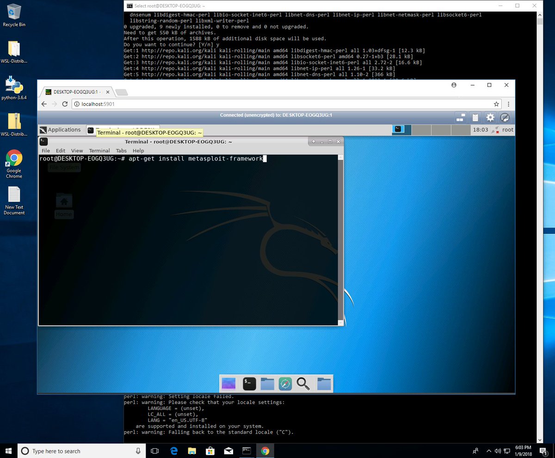Open Task View from the taskbar
Viewport: 555px width, 458px height.
pos(155,451)
